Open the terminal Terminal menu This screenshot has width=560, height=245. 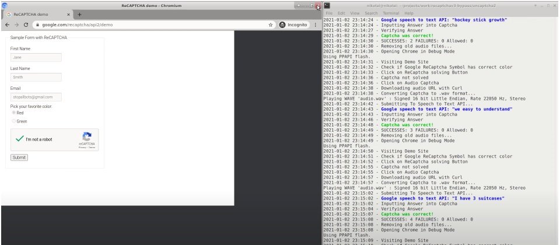click(x=391, y=13)
